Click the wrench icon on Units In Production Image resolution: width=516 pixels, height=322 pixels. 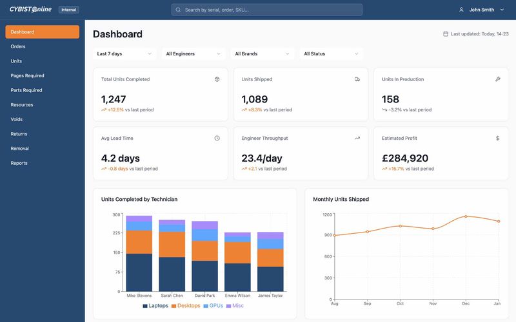(x=497, y=79)
